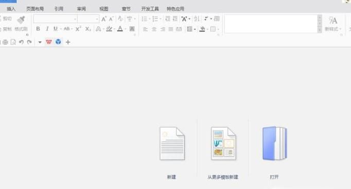Viewport: 351px width, 189px height.
Task: Add a new tab with plus icon
Action: pos(68,42)
